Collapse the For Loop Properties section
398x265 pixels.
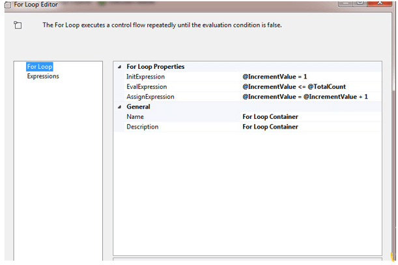coord(119,67)
